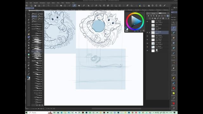The image size is (203, 114).
Task: Adjust the layer opacity slider
Action: [x=162, y=13]
